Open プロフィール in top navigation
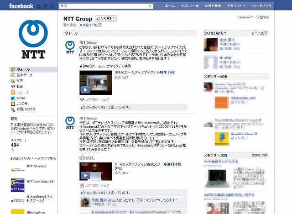292x214 pixels. [x=189, y=6]
